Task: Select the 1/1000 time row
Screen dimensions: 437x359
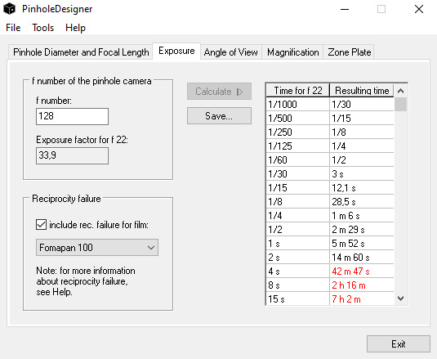Action: point(330,105)
